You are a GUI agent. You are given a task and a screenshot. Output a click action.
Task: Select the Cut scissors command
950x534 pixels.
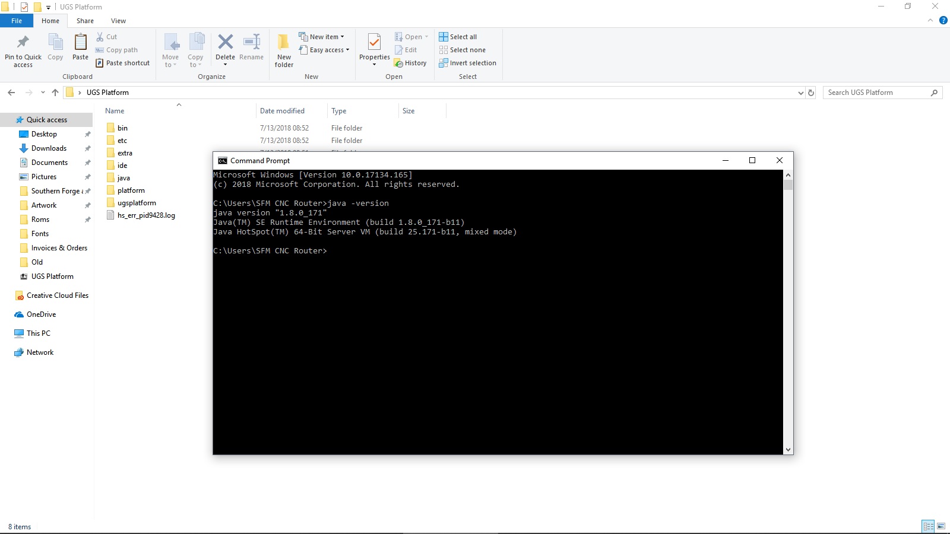tap(107, 37)
